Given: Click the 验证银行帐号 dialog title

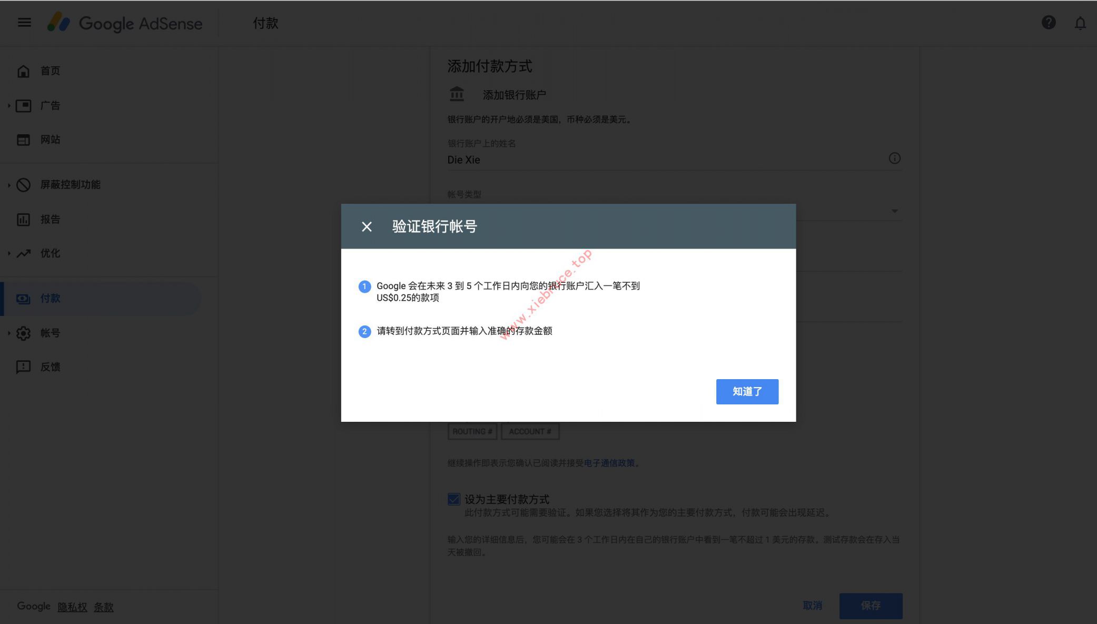Looking at the screenshot, I should pyautogui.click(x=434, y=226).
